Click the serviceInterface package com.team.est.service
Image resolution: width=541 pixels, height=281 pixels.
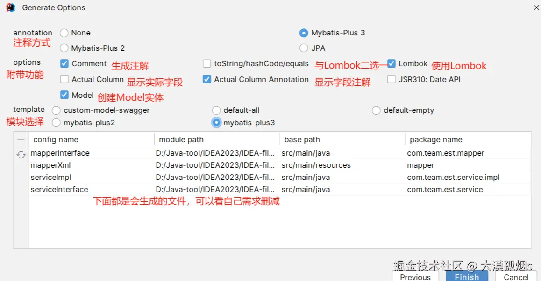pos(445,189)
